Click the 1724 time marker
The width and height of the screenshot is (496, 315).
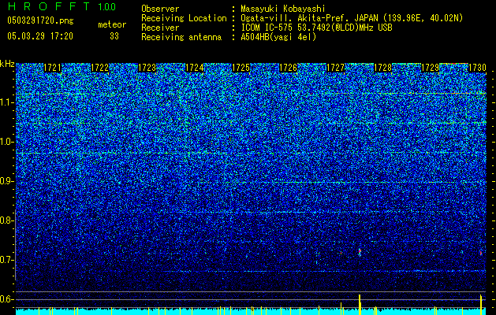point(194,68)
